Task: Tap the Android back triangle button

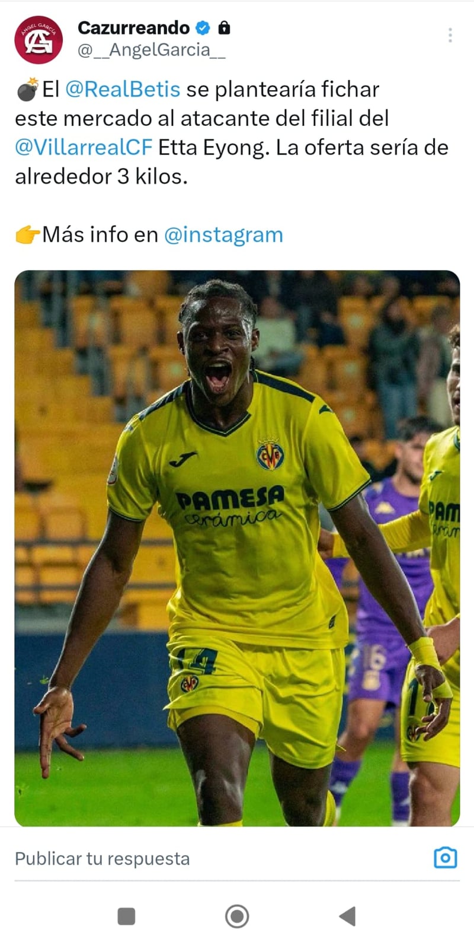Action: tap(347, 916)
